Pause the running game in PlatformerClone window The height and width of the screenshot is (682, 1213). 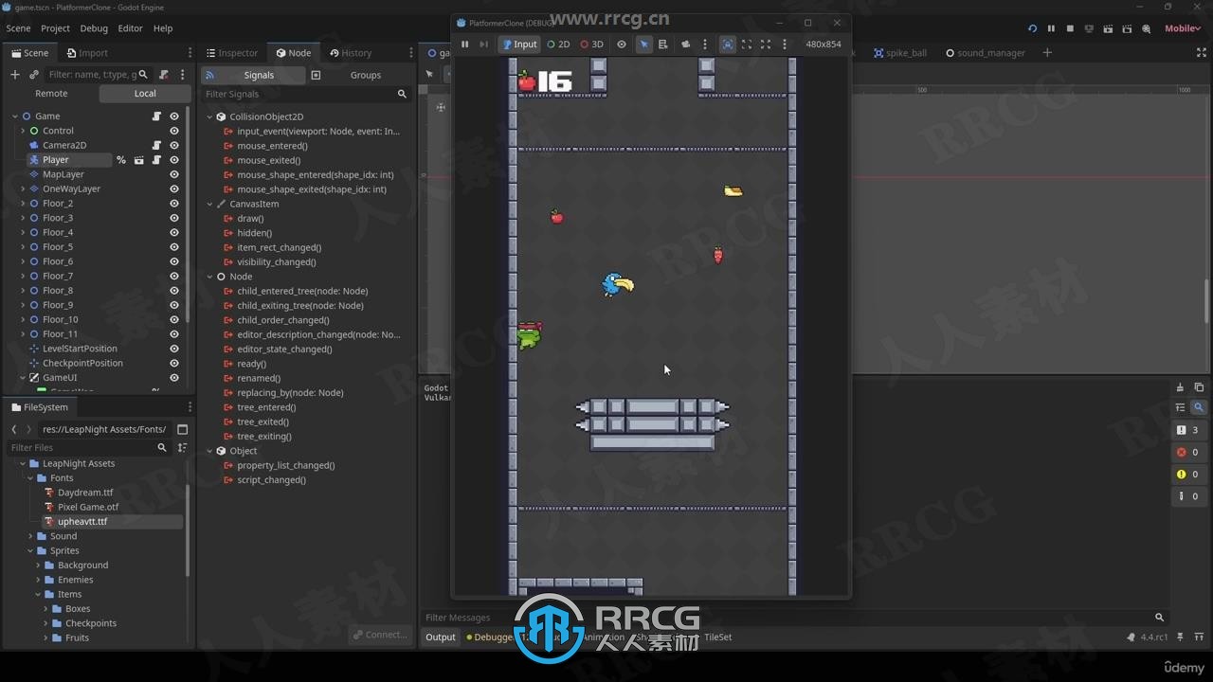coord(464,45)
